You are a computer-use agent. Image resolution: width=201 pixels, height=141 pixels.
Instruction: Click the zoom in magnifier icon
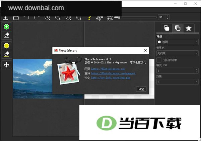(47, 18)
